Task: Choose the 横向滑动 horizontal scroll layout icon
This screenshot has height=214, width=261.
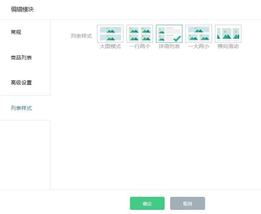Action: [228, 34]
